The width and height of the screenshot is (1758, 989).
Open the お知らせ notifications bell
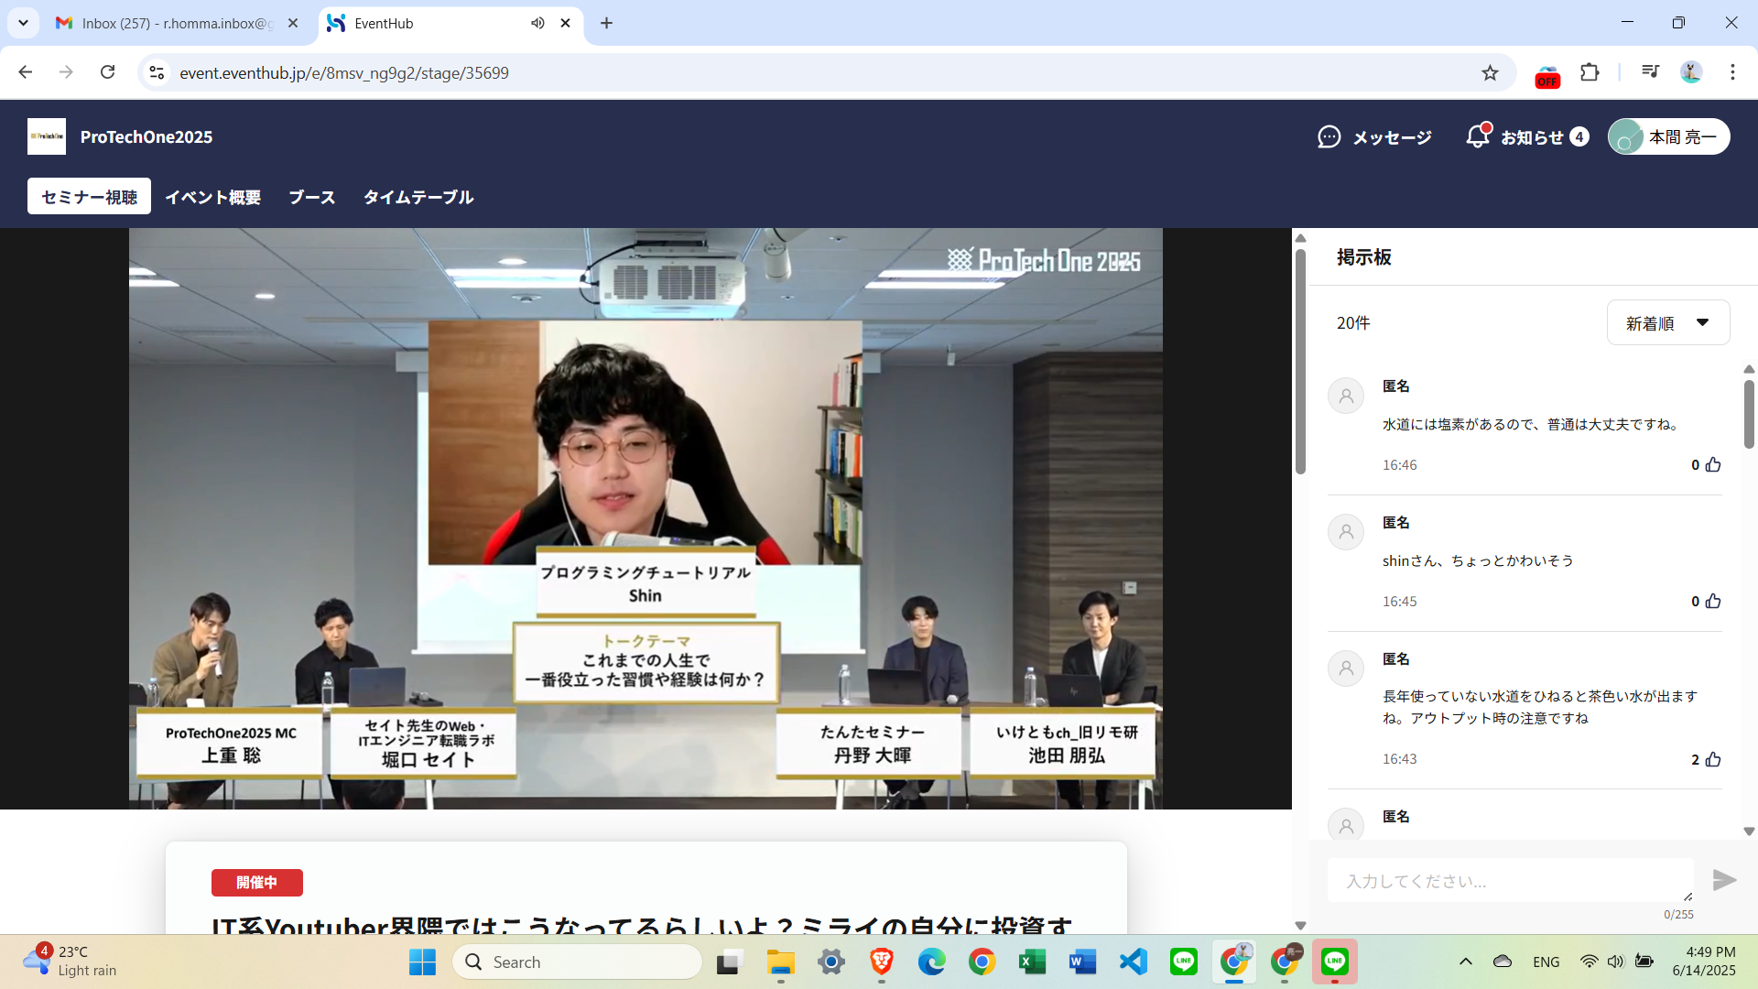tap(1478, 136)
